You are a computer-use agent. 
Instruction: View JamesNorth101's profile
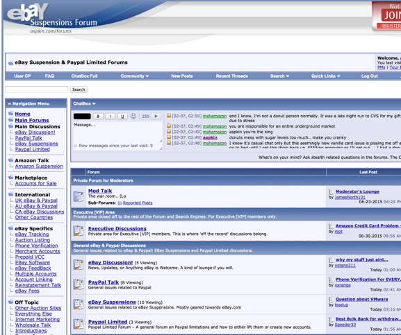coord(350,197)
